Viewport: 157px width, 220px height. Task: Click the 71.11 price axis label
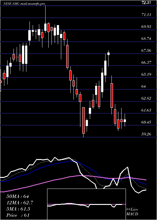click(146, 14)
